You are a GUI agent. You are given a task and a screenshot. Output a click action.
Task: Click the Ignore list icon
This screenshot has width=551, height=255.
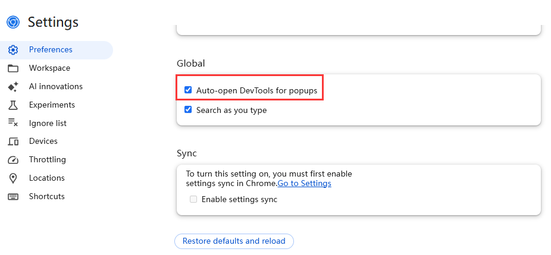click(x=13, y=122)
